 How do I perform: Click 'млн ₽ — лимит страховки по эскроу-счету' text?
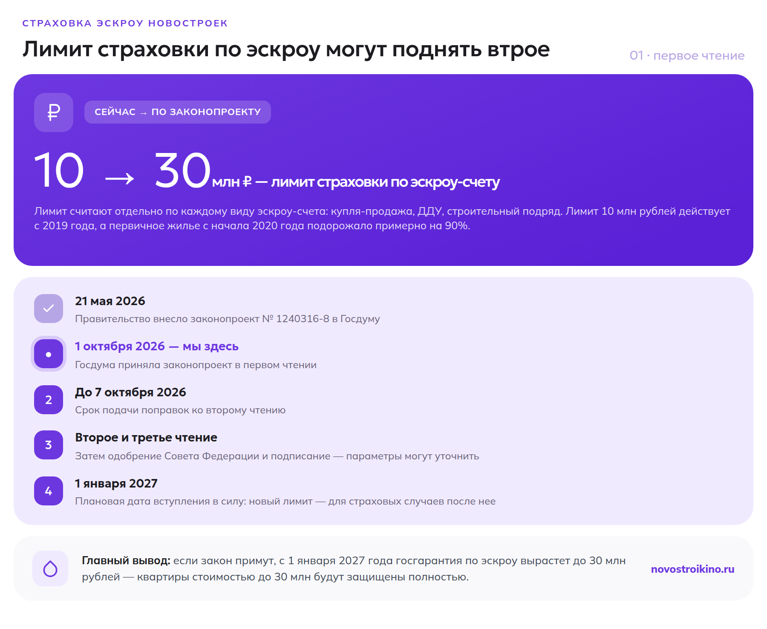pyautogui.click(x=356, y=182)
